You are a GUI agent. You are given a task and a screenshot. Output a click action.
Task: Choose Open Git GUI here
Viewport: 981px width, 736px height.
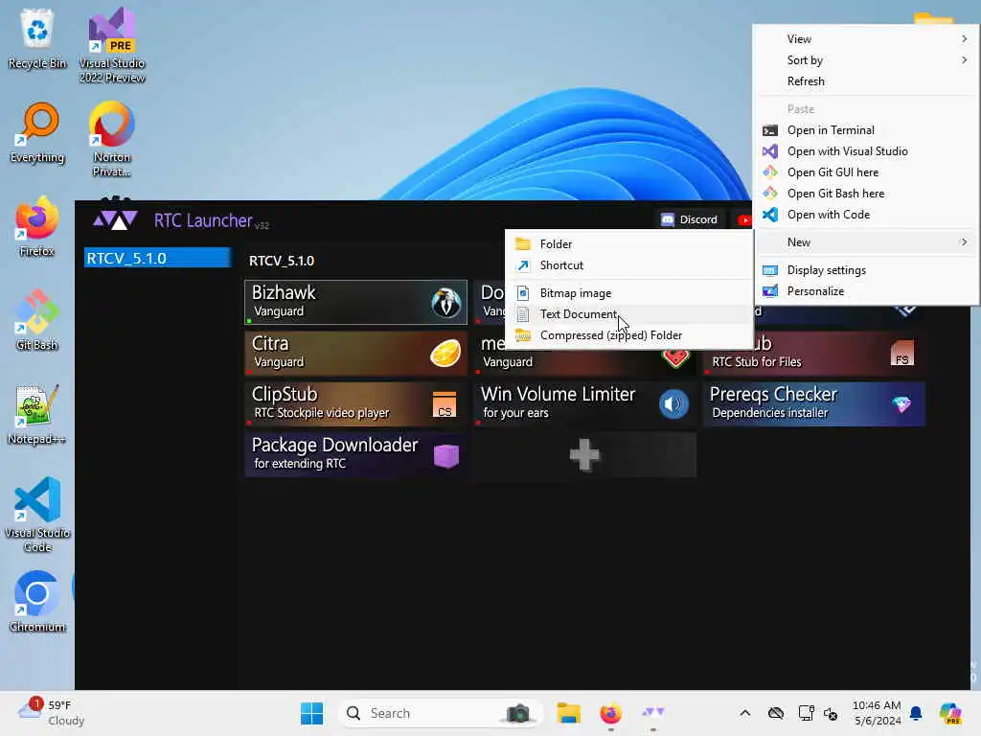point(866,172)
